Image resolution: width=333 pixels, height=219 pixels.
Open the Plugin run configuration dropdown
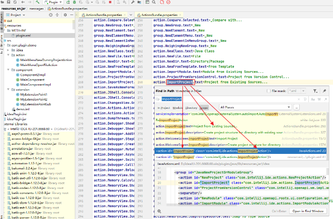[53, 2]
